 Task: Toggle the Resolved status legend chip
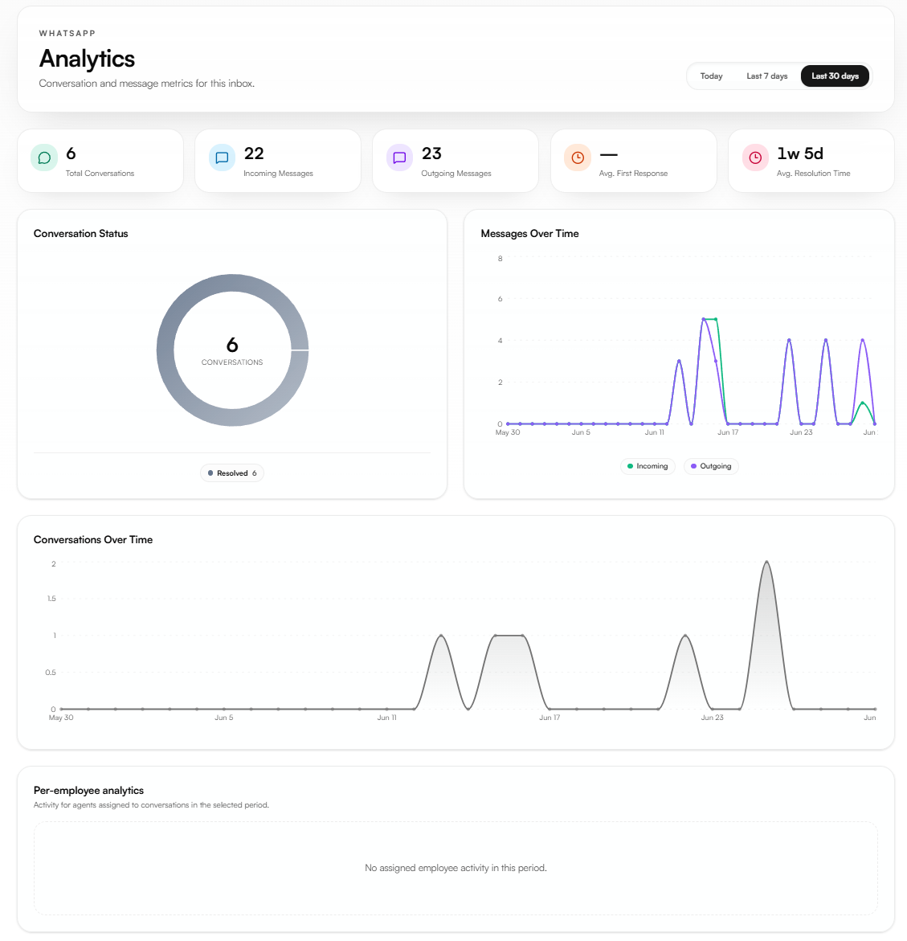point(232,473)
